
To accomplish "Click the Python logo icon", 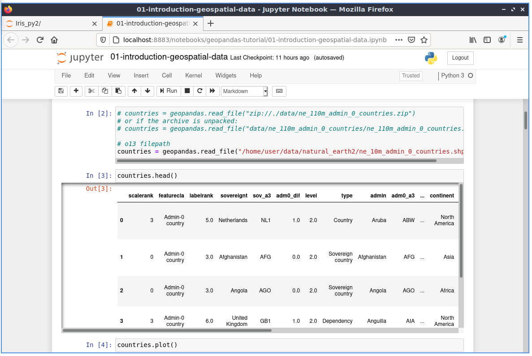I will coord(432,58).
